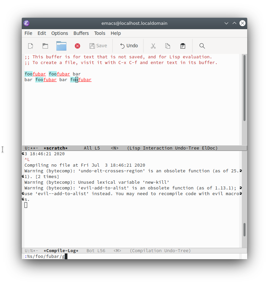
Task: Open the Help menu
Action: click(116, 33)
